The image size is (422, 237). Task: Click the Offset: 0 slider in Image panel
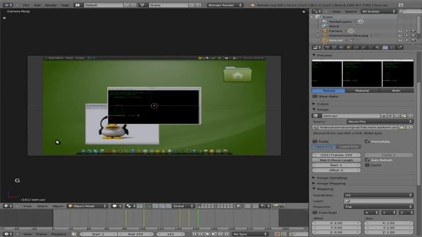(336, 170)
